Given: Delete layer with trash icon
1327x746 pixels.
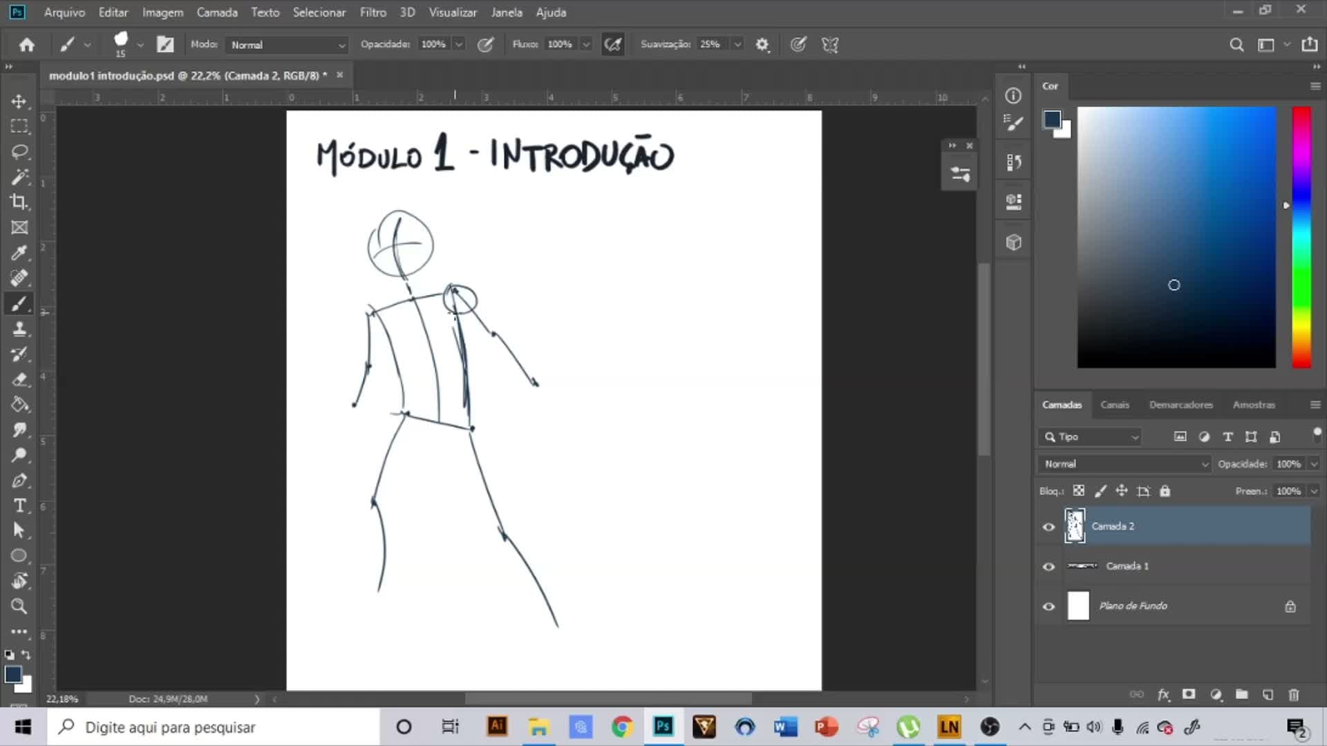Looking at the screenshot, I should (x=1294, y=694).
